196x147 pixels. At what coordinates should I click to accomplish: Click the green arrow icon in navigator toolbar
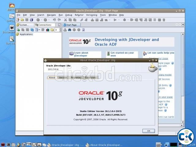click(18, 30)
